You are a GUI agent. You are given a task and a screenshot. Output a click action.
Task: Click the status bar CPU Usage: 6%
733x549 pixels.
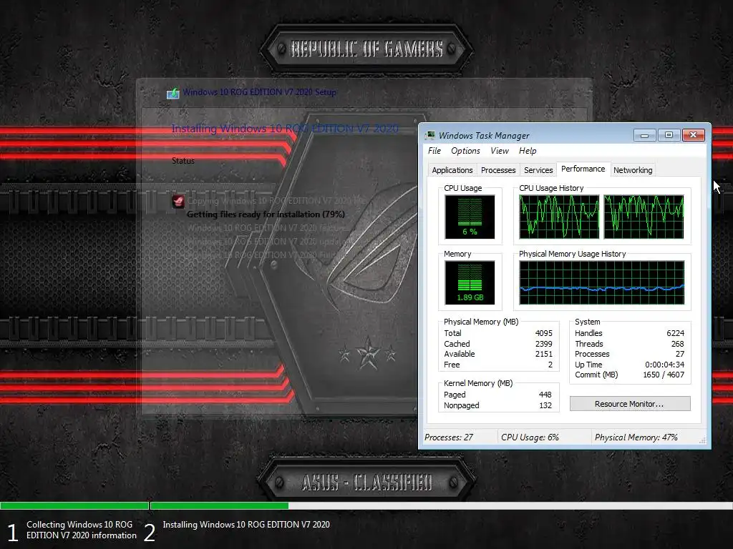pyautogui.click(x=530, y=437)
